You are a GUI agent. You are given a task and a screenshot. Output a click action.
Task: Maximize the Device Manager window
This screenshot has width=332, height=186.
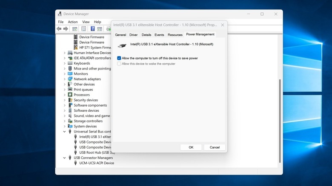pos(262,14)
